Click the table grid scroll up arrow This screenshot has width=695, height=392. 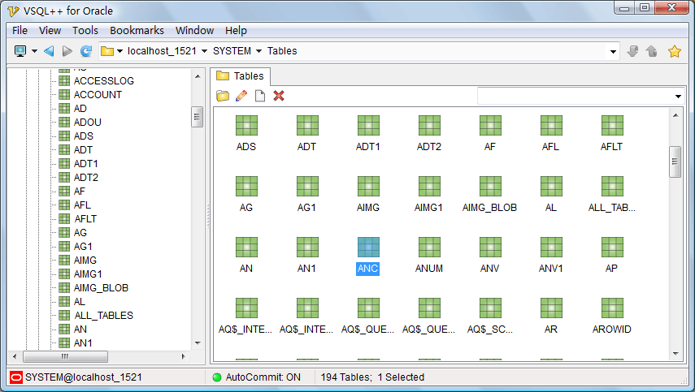[675, 115]
